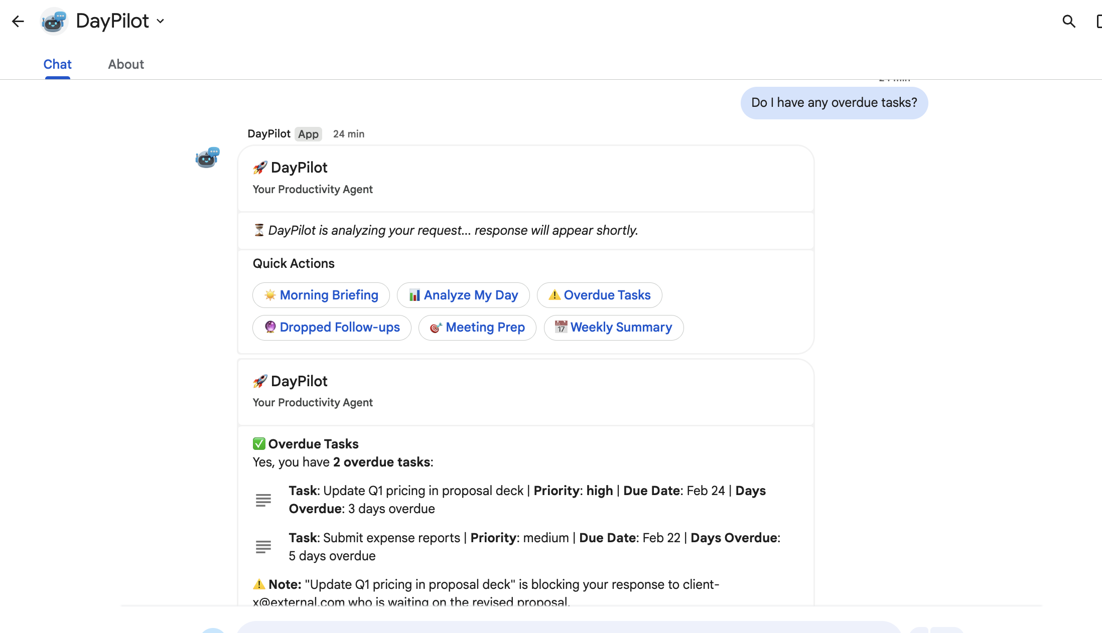Click the message input field at bottom
1102x633 pixels.
click(567, 628)
